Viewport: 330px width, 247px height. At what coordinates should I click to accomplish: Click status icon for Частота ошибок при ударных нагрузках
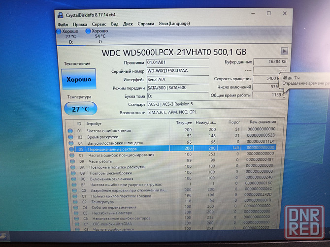click(x=74, y=185)
